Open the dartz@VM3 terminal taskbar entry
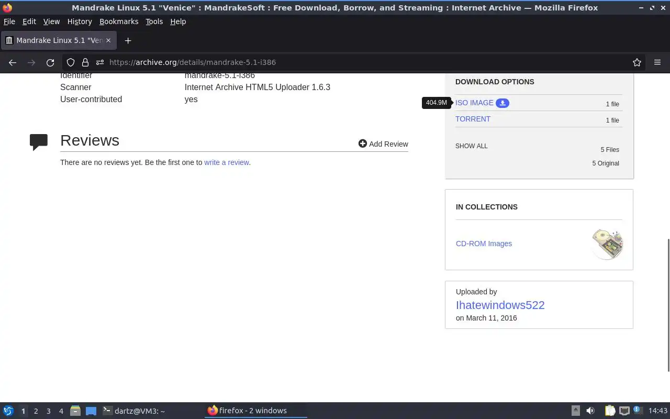Viewport: 670px width, 419px height. [133, 411]
